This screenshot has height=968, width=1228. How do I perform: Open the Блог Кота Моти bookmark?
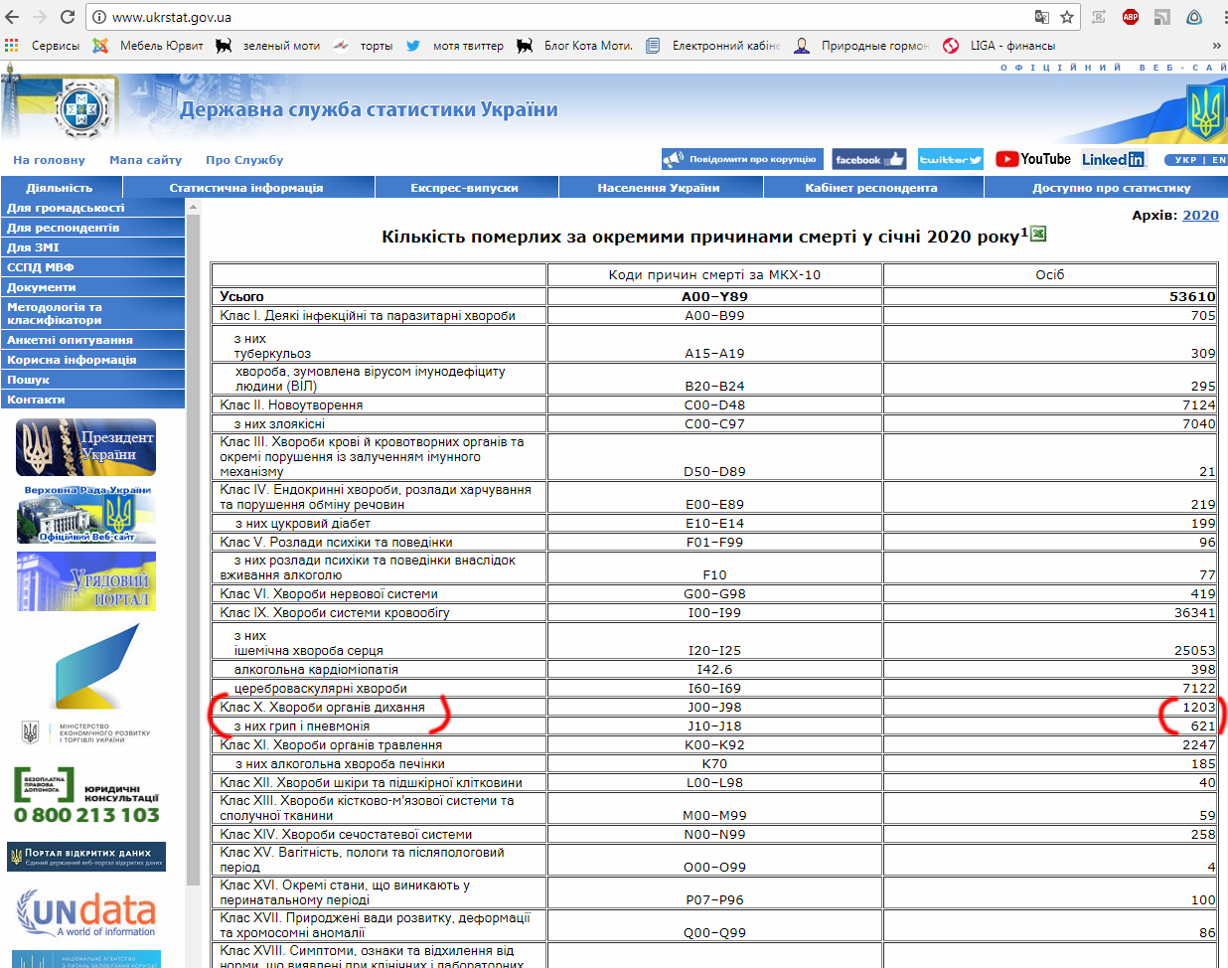click(574, 46)
